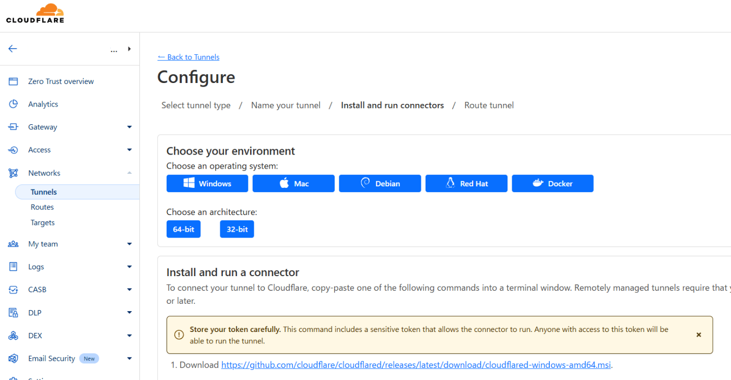The image size is (731, 380).
Task: Expand the My team menu chevron
Action: point(129,244)
